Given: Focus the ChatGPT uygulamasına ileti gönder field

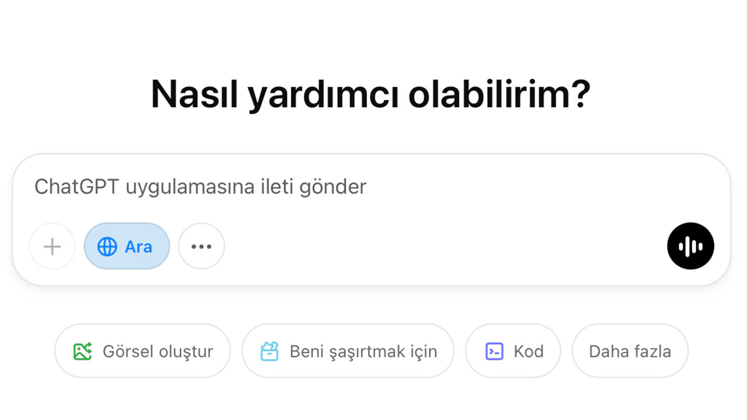Looking at the screenshot, I should [371, 187].
